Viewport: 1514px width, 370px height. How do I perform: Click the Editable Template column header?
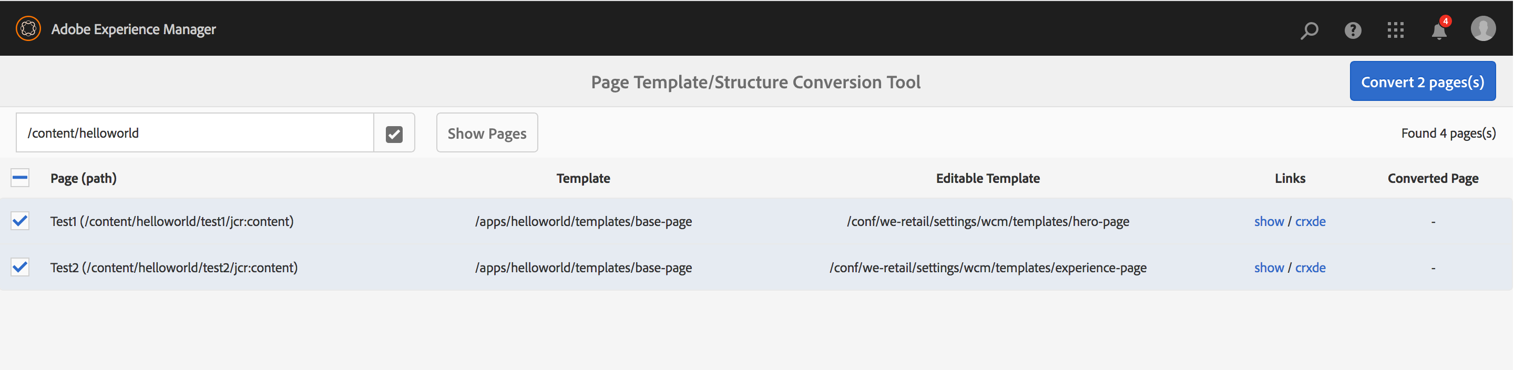(987, 179)
